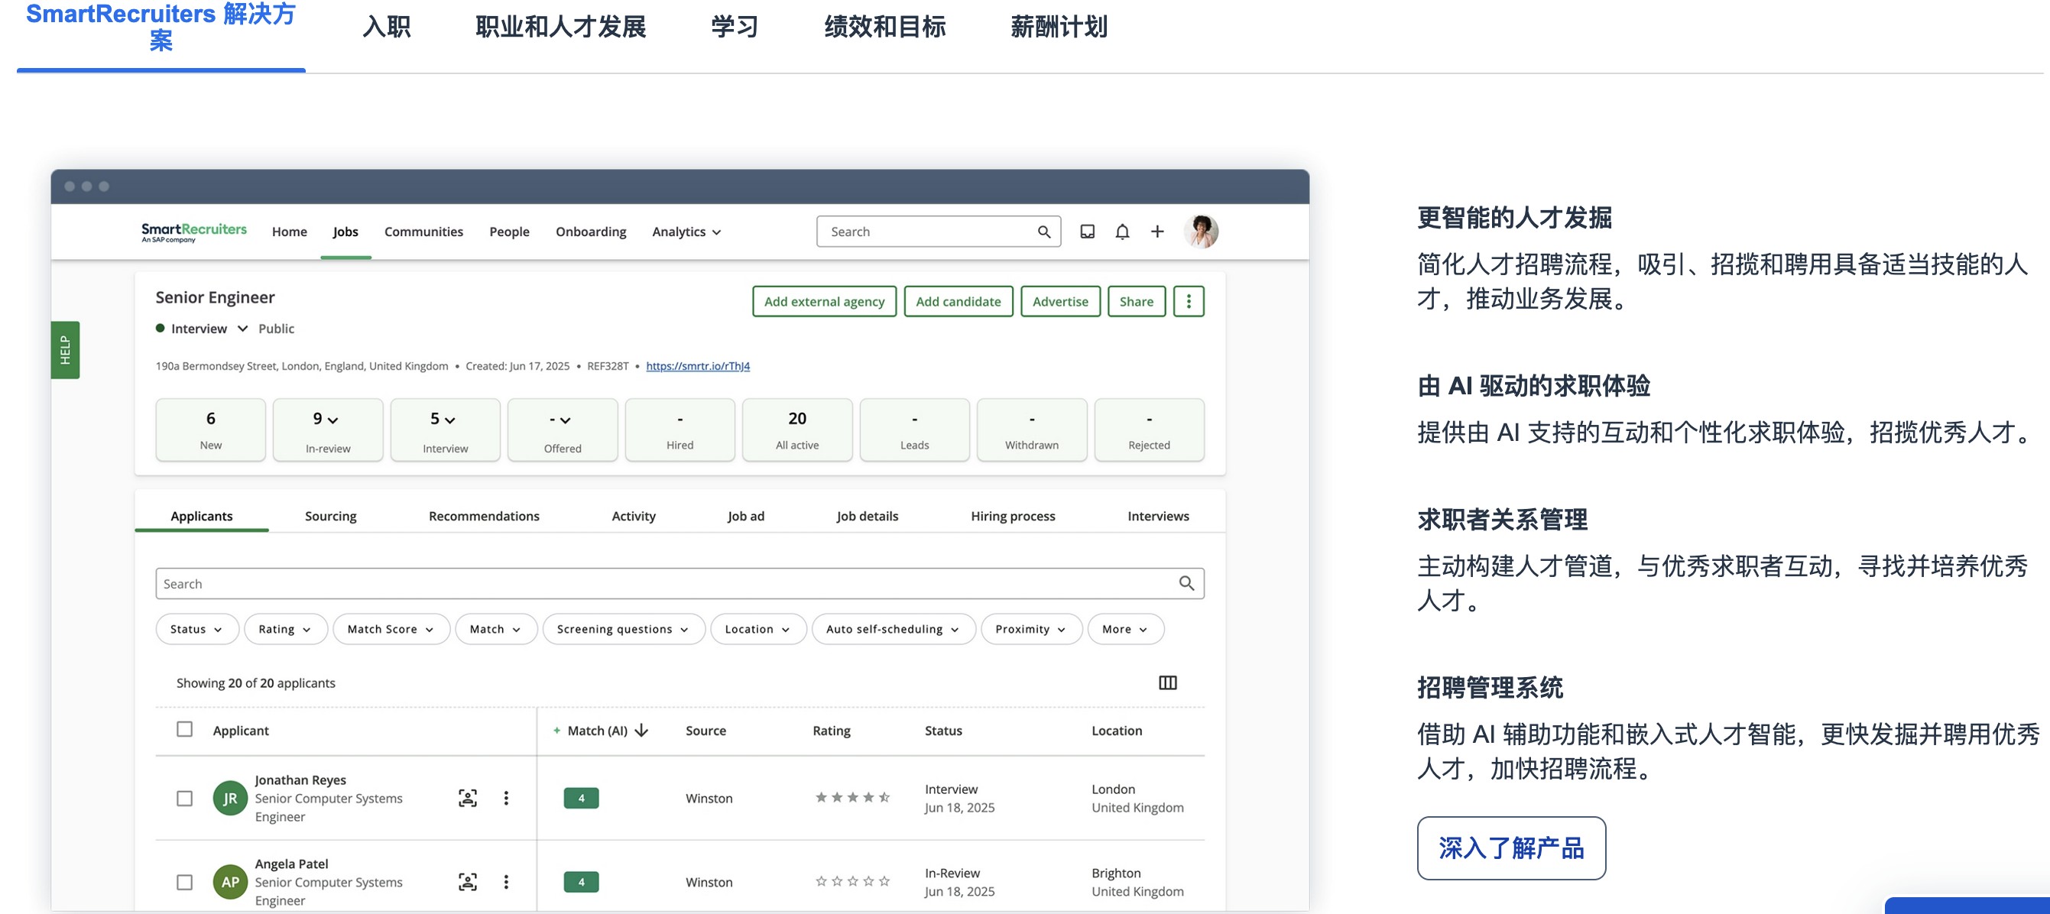The width and height of the screenshot is (2050, 914).
Task: View Jonathan Reyes profile screening icon
Action: click(468, 798)
